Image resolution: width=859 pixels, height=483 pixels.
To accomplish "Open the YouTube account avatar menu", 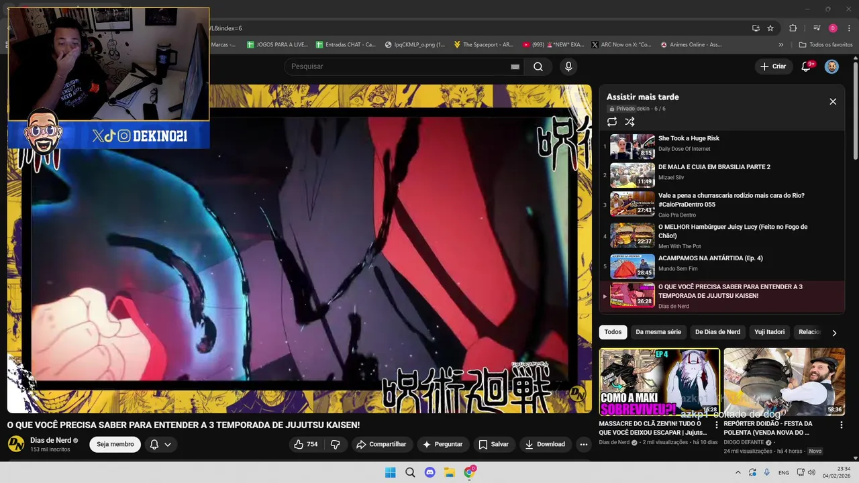I will [831, 66].
